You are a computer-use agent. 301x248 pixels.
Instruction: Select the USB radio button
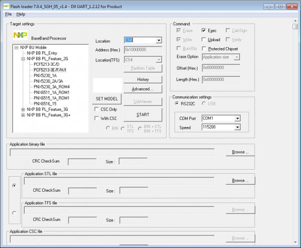coord(204,103)
